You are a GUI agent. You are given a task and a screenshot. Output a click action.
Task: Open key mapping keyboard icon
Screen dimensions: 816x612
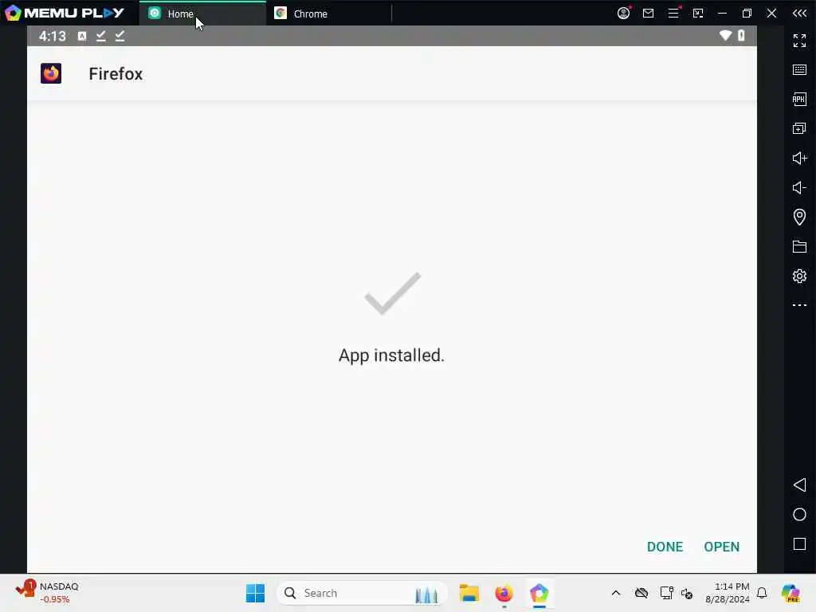[x=799, y=70]
